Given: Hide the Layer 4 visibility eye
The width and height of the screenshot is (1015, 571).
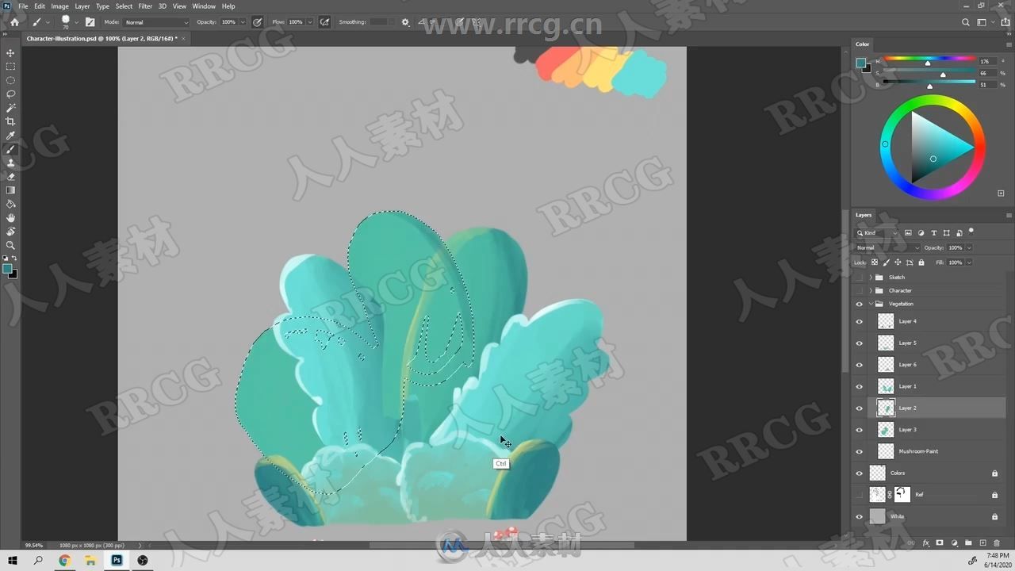Looking at the screenshot, I should click(859, 321).
